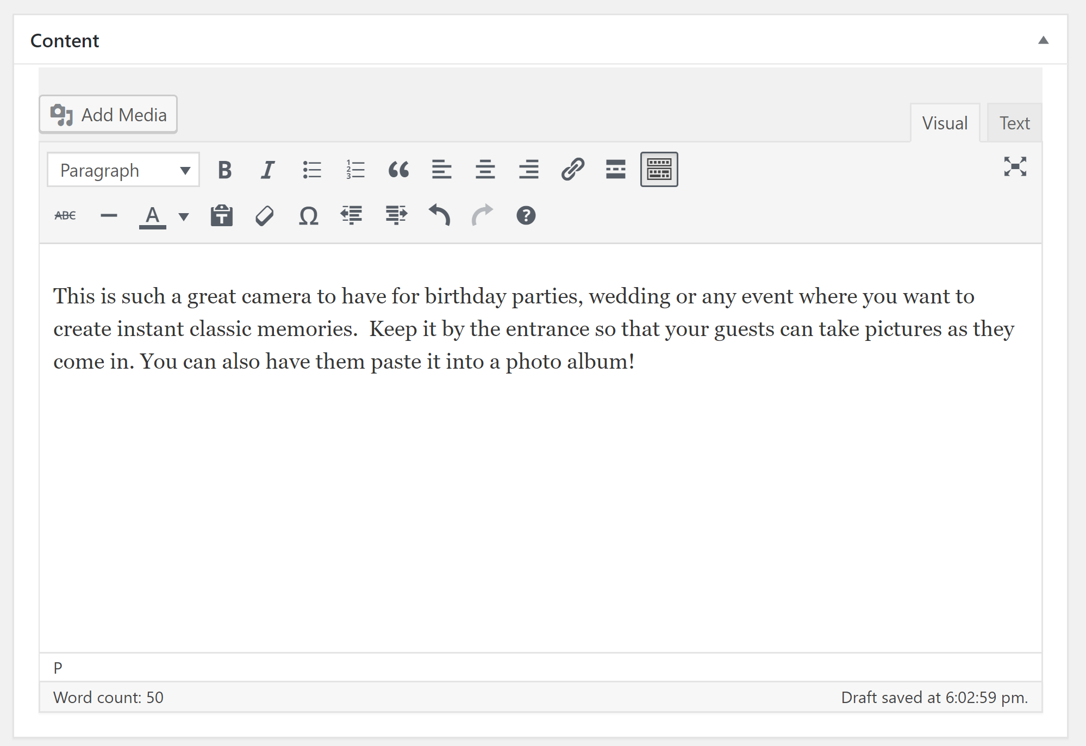
Task: Enable distraction-free writing mode
Action: pyautogui.click(x=1015, y=167)
